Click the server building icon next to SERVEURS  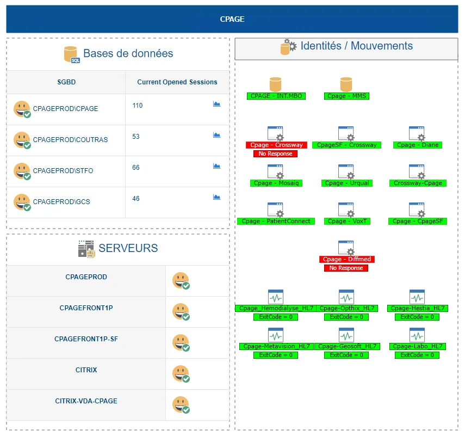tap(85, 248)
